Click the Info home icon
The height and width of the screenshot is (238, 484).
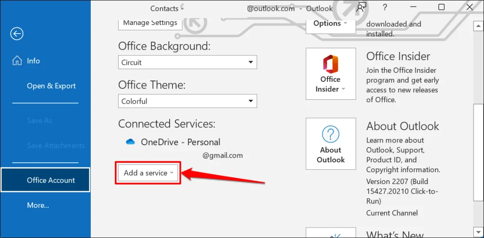point(17,61)
